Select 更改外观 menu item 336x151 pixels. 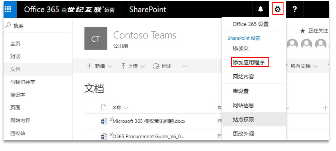click(243, 134)
